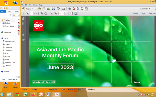This screenshot has width=156, height=97.
Task: Send file via the email envelope icon
Action: (x=63, y=9)
